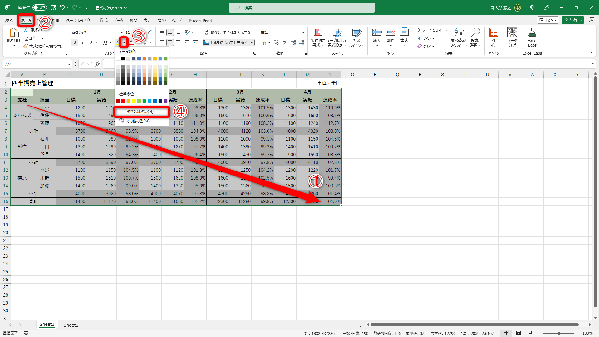The width and height of the screenshot is (599, 337).
Task: Click the Analyze Data (データ分析) icon
Action: (x=512, y=32)
